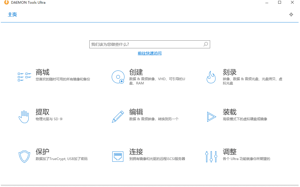Viewport: 300px width, 187px height.
Task: Click description 数据加了TrueCrypt, USB加了密码
Action: (x=62, y=159)
